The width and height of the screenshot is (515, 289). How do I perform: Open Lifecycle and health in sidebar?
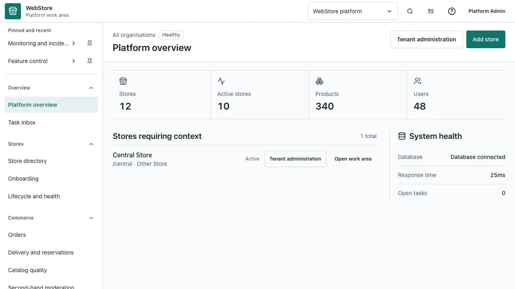tap(51, 196)
